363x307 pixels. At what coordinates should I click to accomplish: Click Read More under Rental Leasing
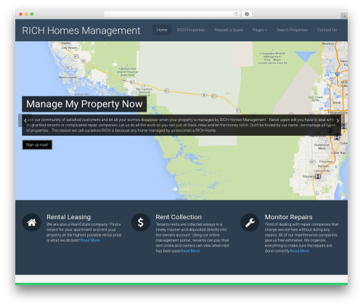[90, 240]
